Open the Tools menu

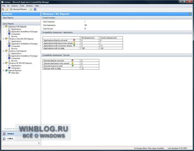(x=22, y=6)
